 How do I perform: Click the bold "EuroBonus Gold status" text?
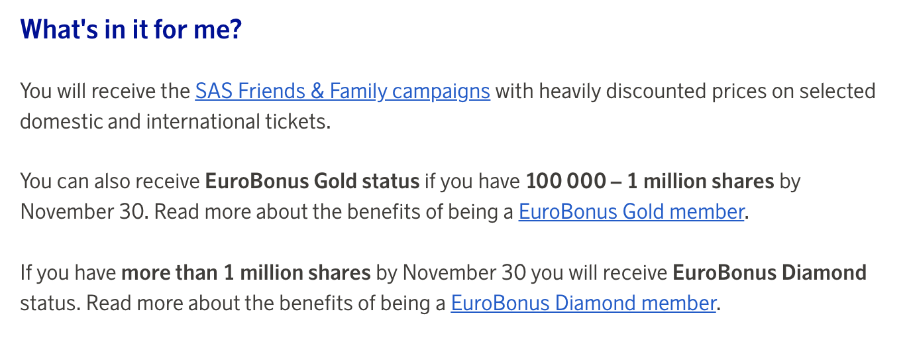click(x=312, y=182)
